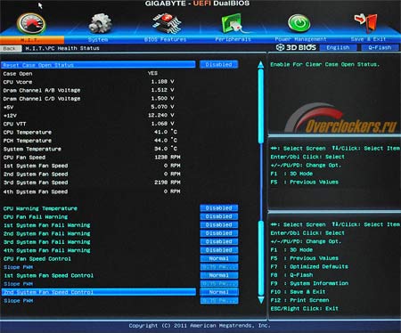Click the CPU Fan Speed row

[x=92, y=157]
